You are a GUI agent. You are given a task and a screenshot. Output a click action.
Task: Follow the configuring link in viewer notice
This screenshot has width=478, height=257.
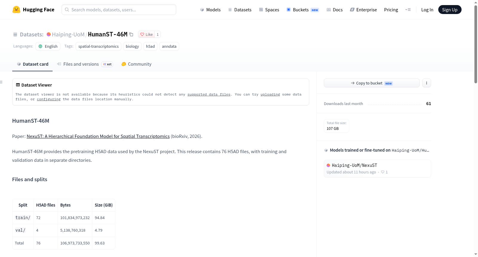click(x=49, y=99)
